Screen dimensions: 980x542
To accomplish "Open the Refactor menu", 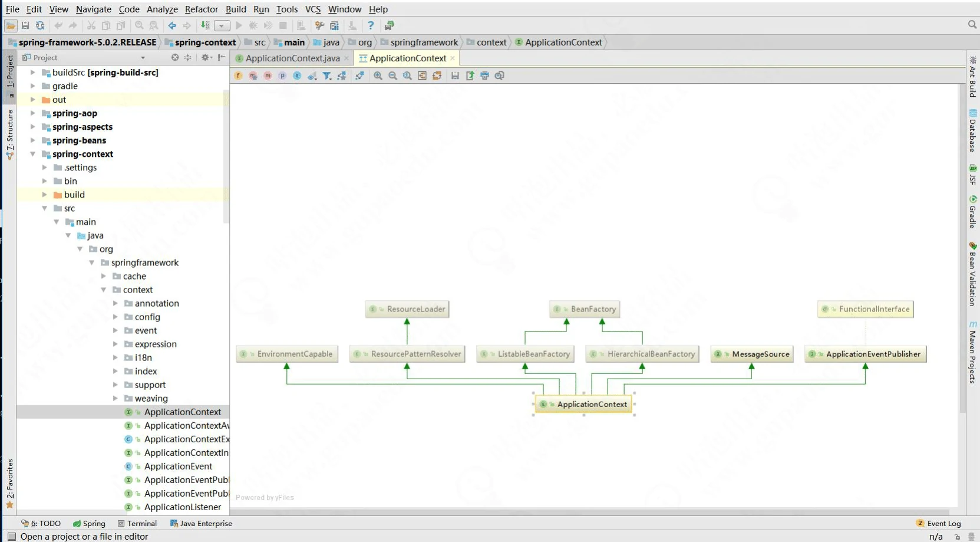I will click(201, 9).
